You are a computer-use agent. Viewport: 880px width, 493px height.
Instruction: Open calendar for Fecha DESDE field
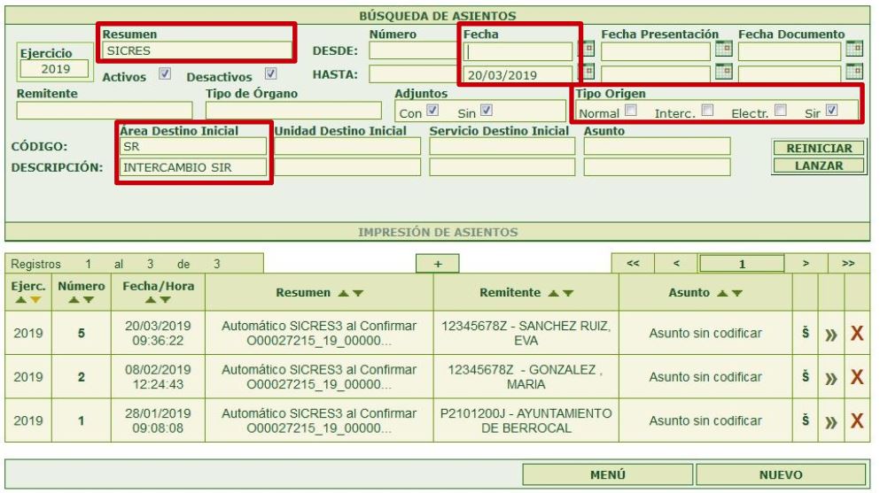[588, 49]
